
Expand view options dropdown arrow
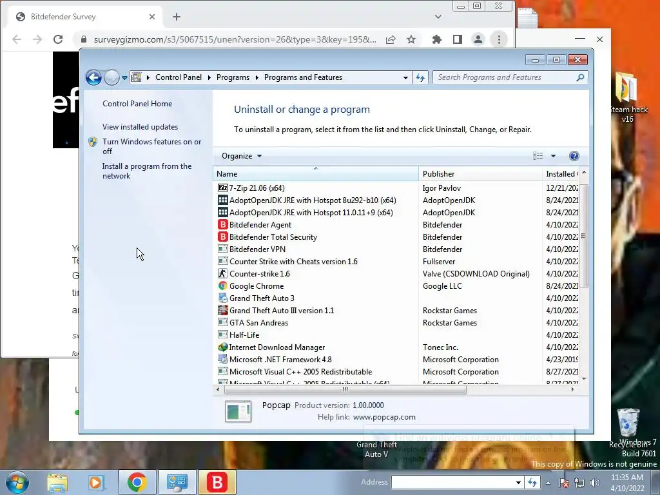(553, 156)
